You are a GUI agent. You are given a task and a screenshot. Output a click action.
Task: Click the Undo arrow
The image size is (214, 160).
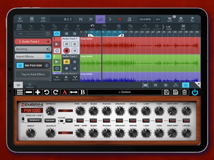pos(92,27)
